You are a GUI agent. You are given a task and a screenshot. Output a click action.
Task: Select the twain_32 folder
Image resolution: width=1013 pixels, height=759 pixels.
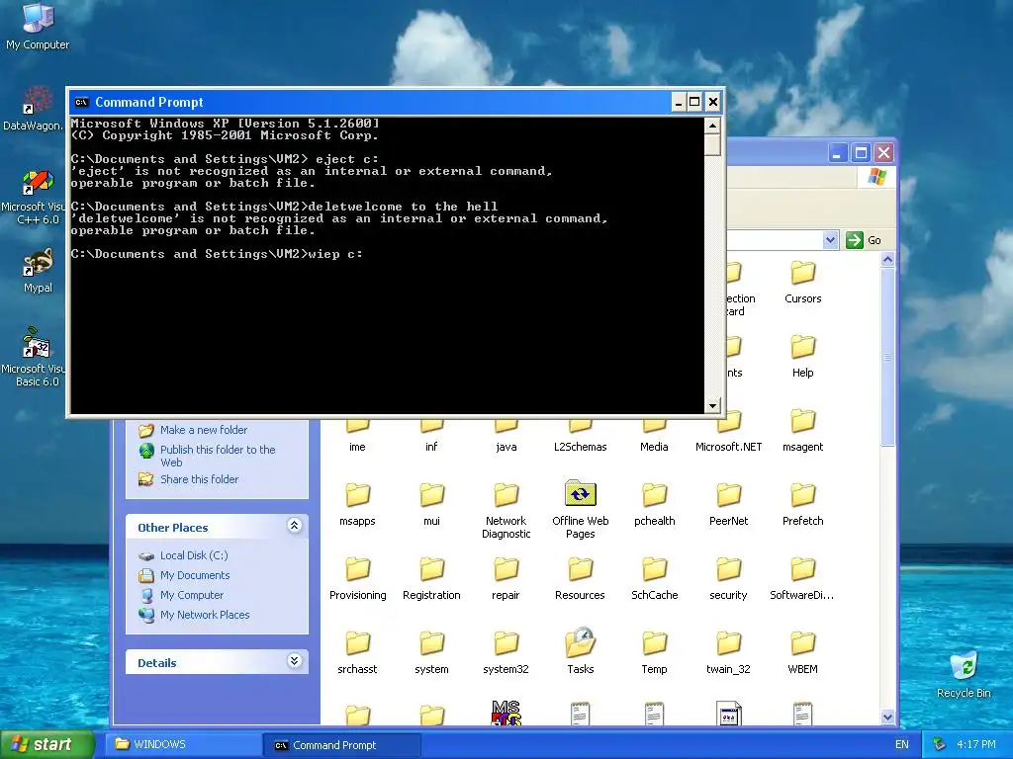point(729,653)
